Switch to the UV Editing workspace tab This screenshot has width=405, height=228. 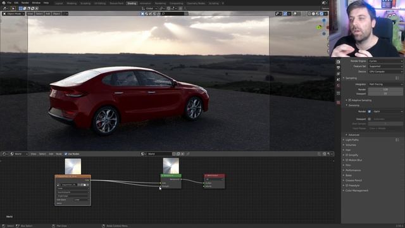coord(100,3)
